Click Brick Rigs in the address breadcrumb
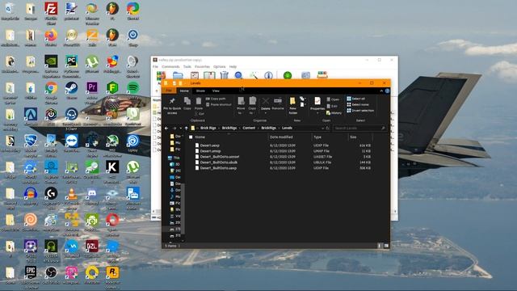Screen dimensions: 517x291 (208, 128)
